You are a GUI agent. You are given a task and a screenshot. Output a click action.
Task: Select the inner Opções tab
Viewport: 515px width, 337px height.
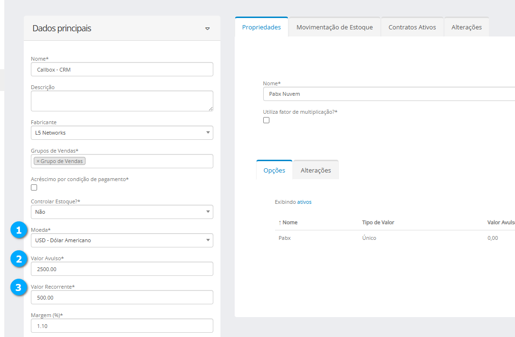coord(274,170)
